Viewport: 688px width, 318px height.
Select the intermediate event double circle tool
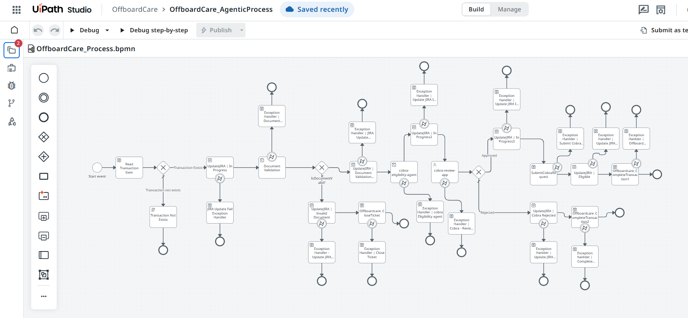click(44, 98)
